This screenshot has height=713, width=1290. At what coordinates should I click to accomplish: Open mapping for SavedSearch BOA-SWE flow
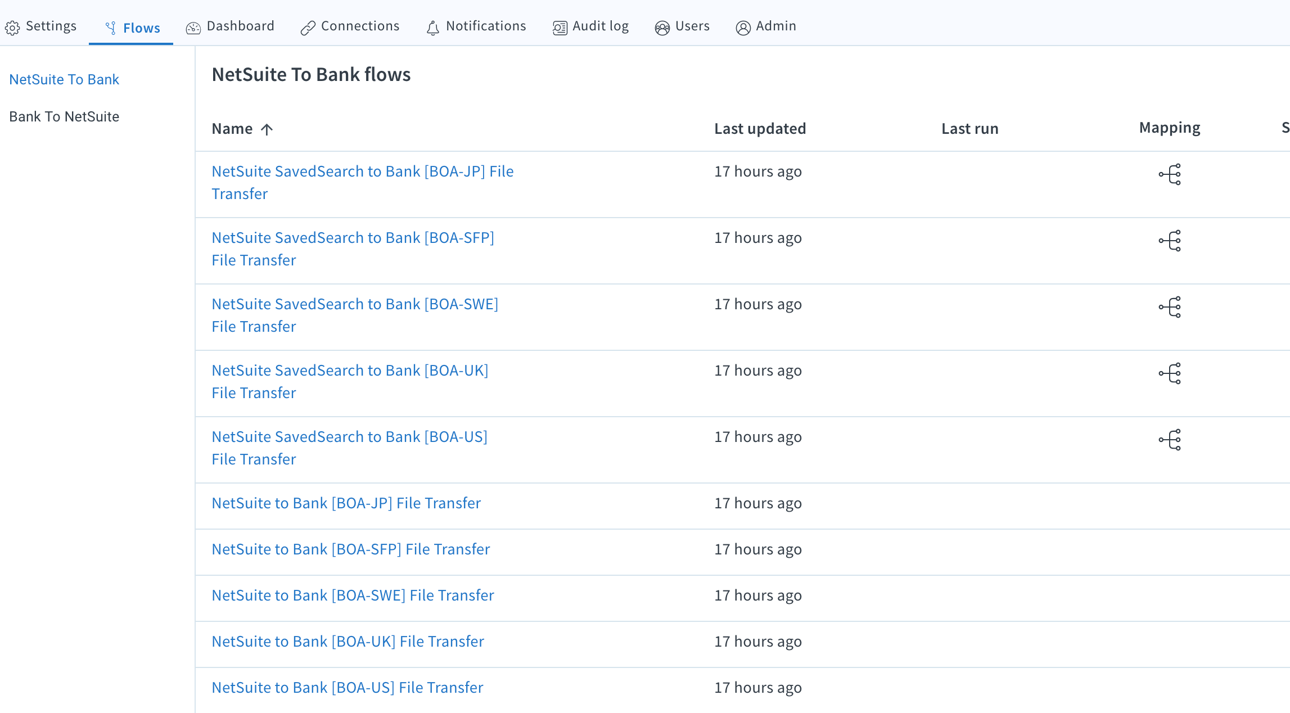(x=1170, y=307)
